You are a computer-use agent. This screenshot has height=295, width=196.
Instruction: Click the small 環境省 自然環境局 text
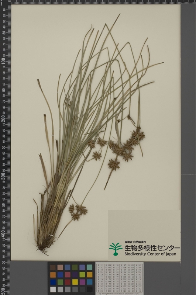pyautogui.click(x=135, y=242)
